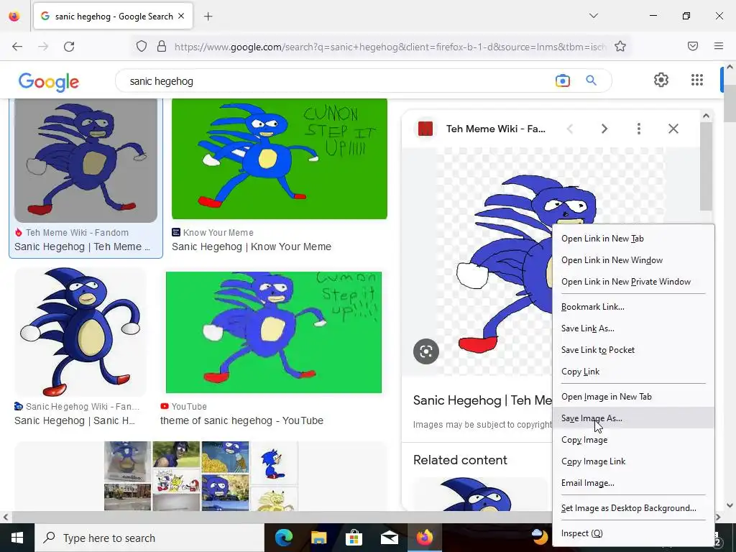Open the Mail app from the taskbar

coord(389,538)
